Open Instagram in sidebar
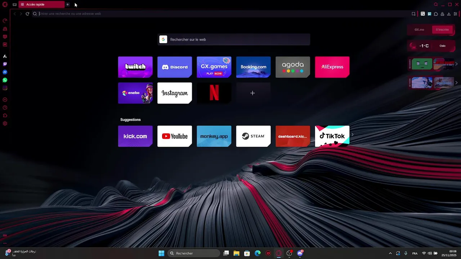461x259 pixels. (x=5, y=88)
